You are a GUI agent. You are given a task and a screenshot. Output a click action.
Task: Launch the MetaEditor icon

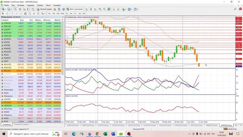(x=55, y=9)
